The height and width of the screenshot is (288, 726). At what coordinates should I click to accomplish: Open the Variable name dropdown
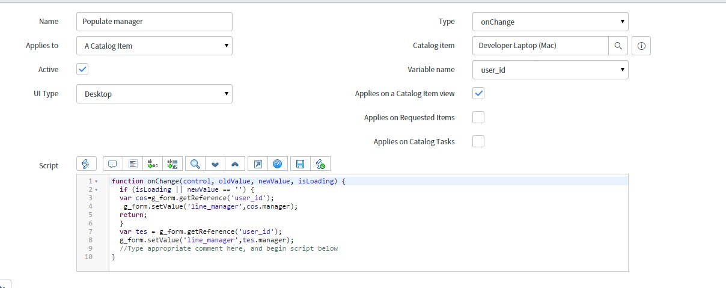point(551,70)
